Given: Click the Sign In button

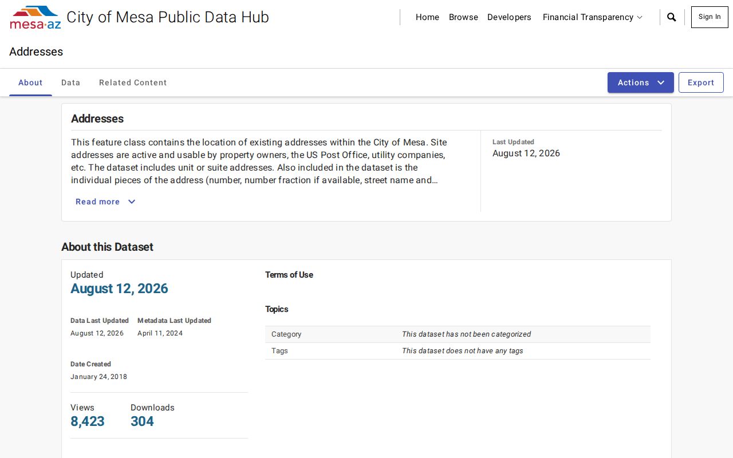Looking at the screenshot, I should pyautogui.click(x=710, y=17).
